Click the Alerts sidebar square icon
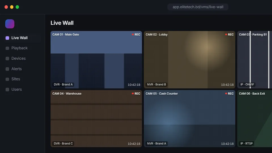Image resolution: width=272 pixels, height=153 pixels. [7, 69]
